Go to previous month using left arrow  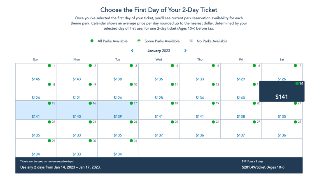pyautogui.click(x=132, y=51)
